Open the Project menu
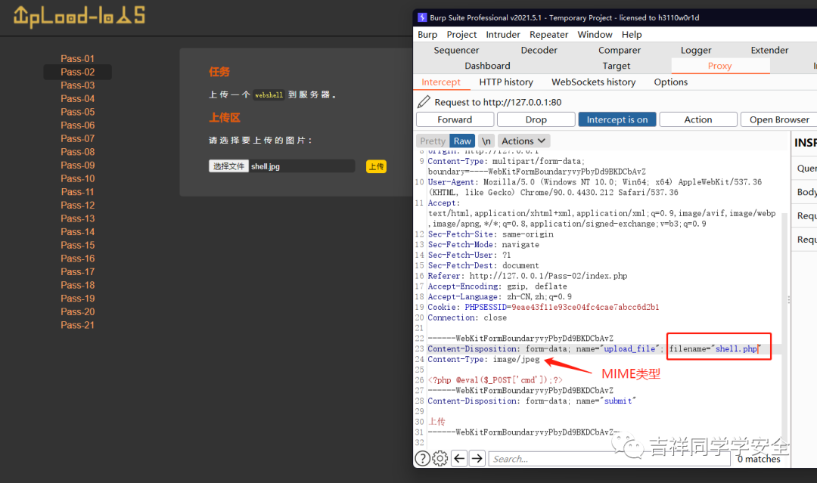817x483 pixels. pos(461,34)
